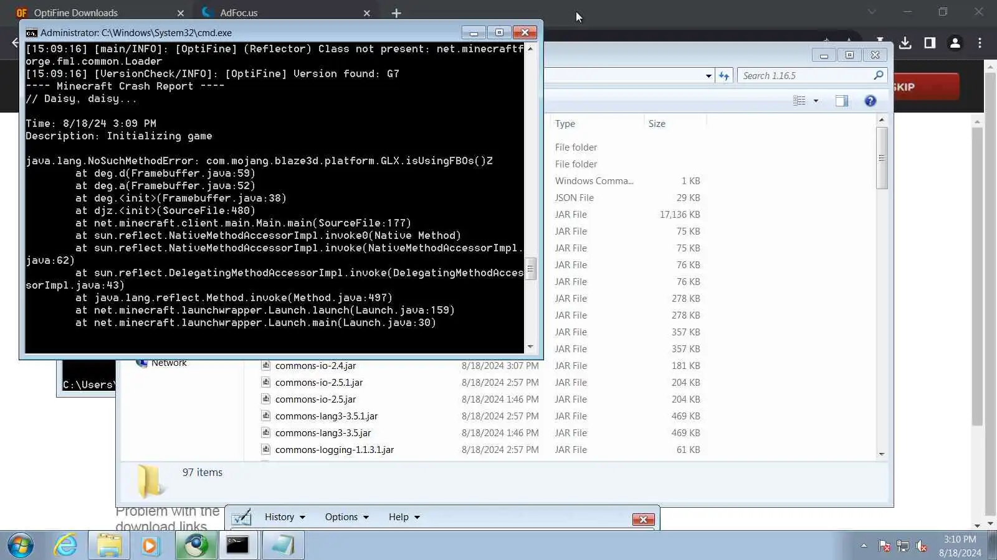The height and width of the screenshot is (560, 997).
Task: Open Windows Explorer from taskbar
Action: point(109,546)
